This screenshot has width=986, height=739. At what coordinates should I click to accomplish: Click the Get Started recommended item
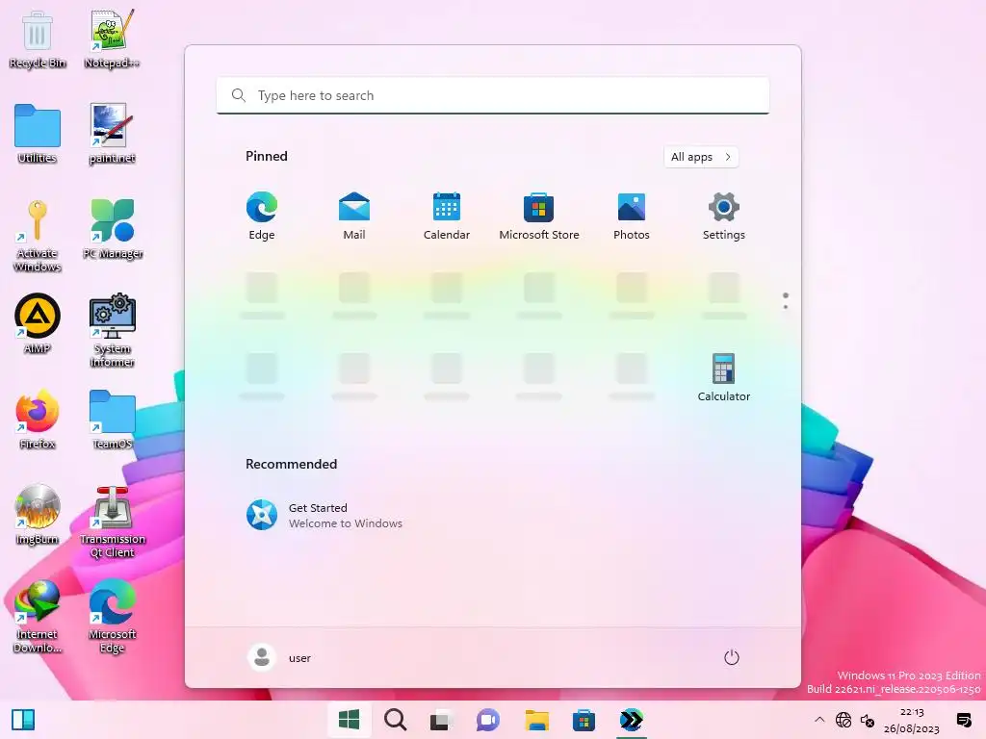324,516
